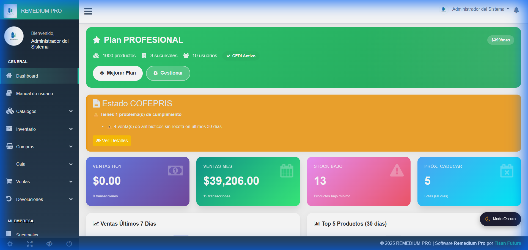Click '0 transacciones' text in Ventas Hoy

(x=105, y=196)
